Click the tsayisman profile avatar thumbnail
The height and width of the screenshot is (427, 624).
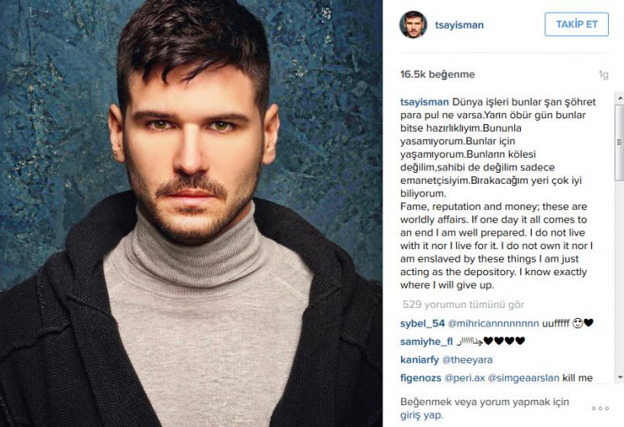click(x=413, y=24)
